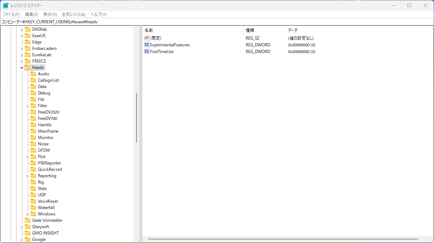Select the File key
Viewport: 434px width, 243px height.
41,99
